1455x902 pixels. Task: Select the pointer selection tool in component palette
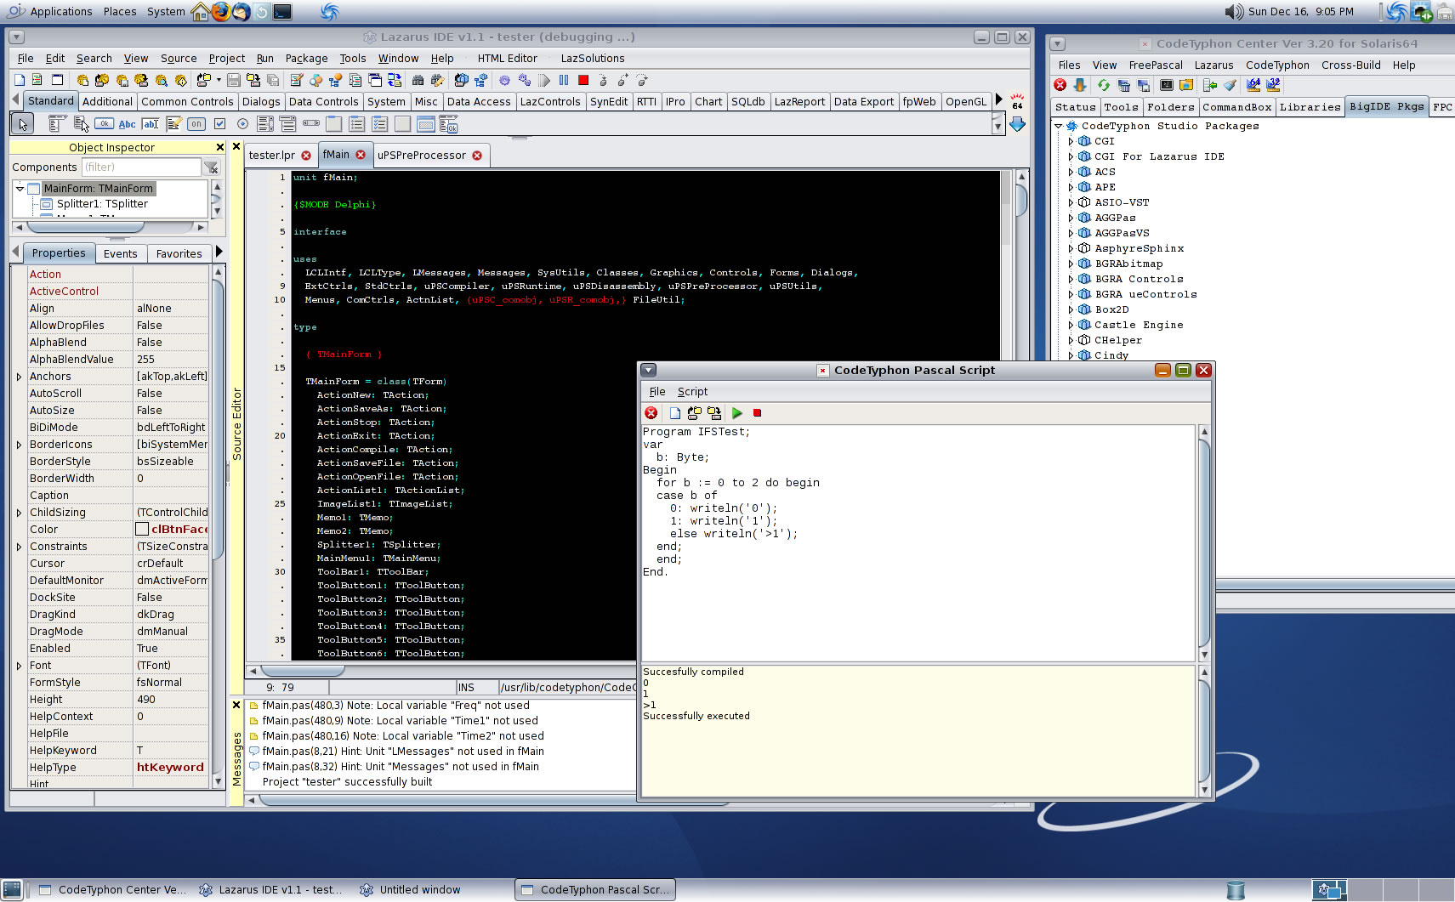coord(22,124)
